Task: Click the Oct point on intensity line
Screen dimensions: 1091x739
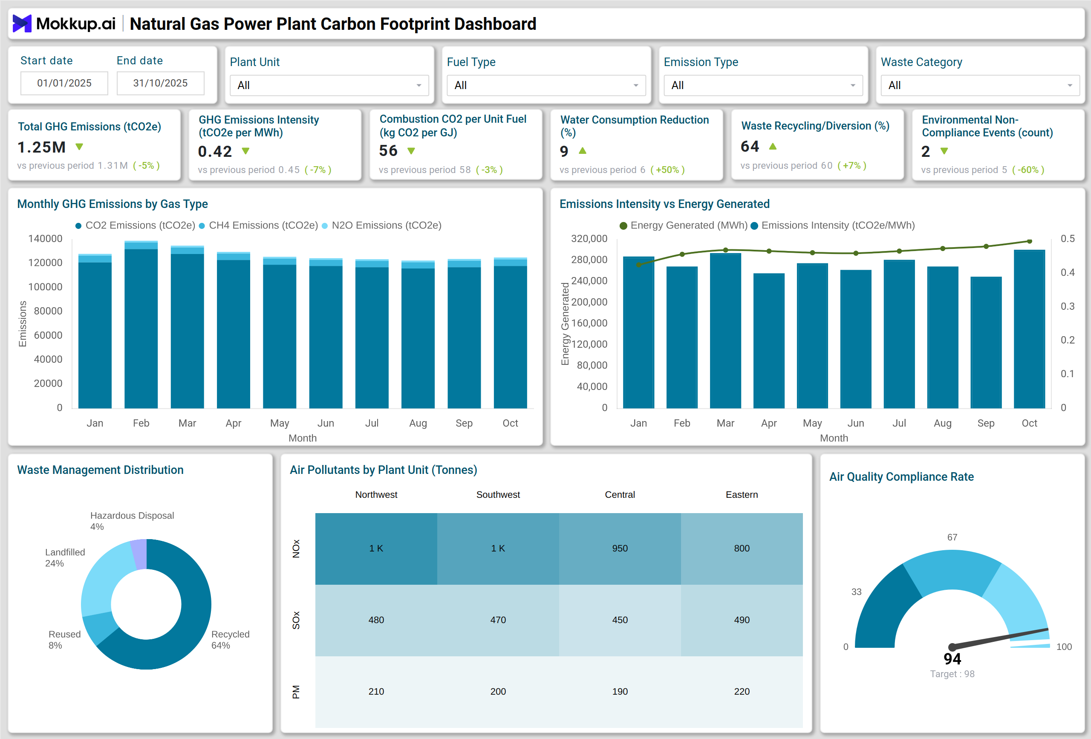Action: coord(1029,241)
